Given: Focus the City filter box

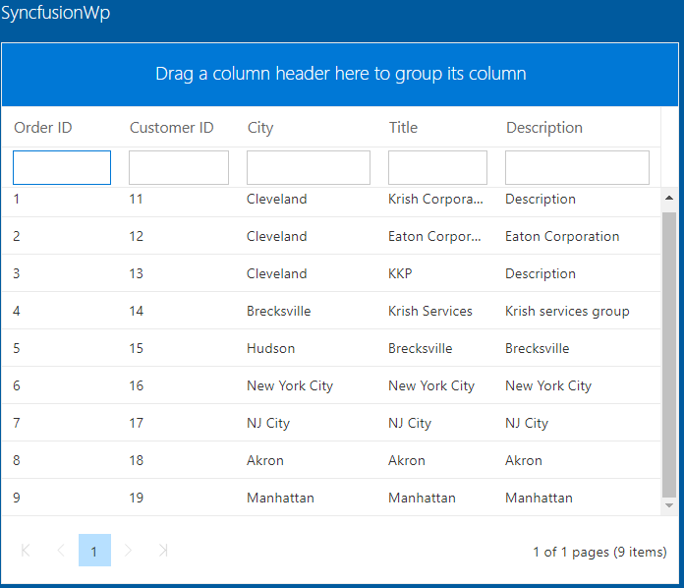Looking at the screenshot, I should point(309,167).
